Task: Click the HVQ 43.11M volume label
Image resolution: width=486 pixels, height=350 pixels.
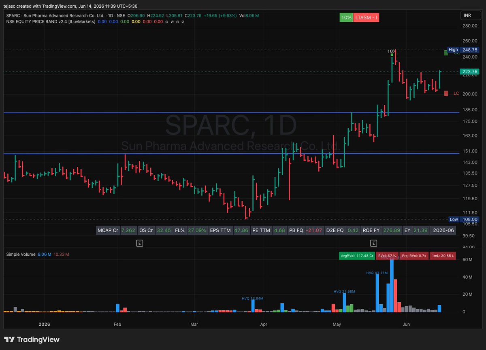Action: (x=377, y=273)
